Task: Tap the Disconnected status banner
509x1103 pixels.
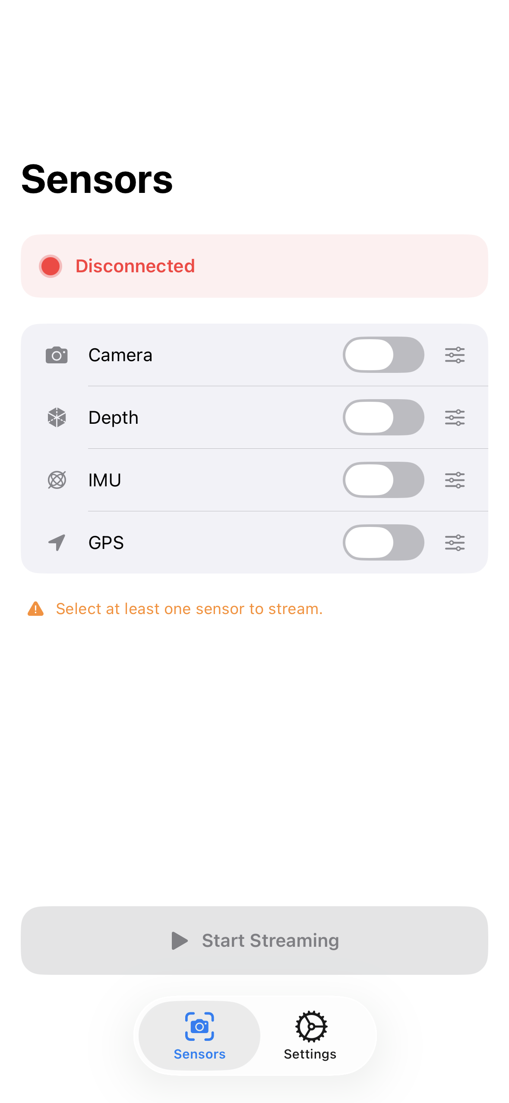Action: pyautogui.click(x=254, y=266)
